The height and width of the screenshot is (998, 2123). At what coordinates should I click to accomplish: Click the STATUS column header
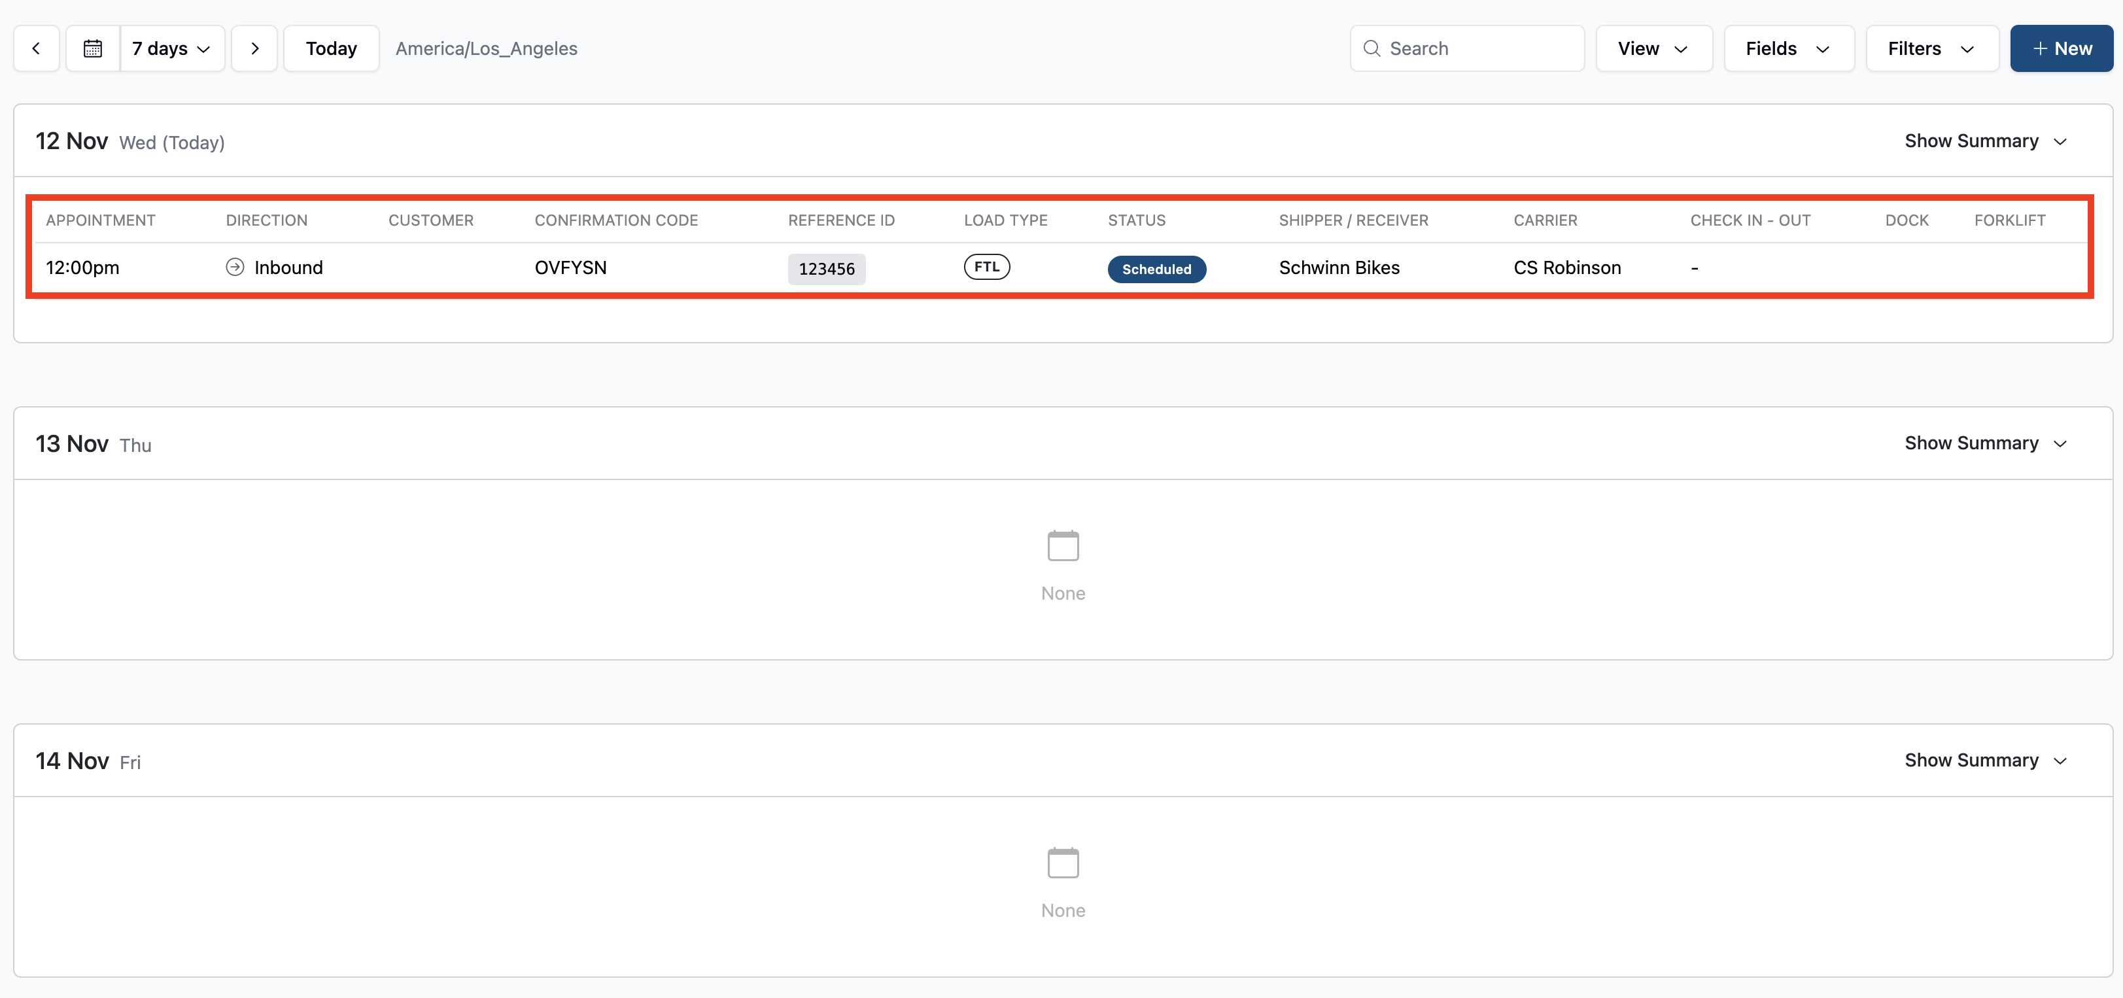tap(1137, 221)
